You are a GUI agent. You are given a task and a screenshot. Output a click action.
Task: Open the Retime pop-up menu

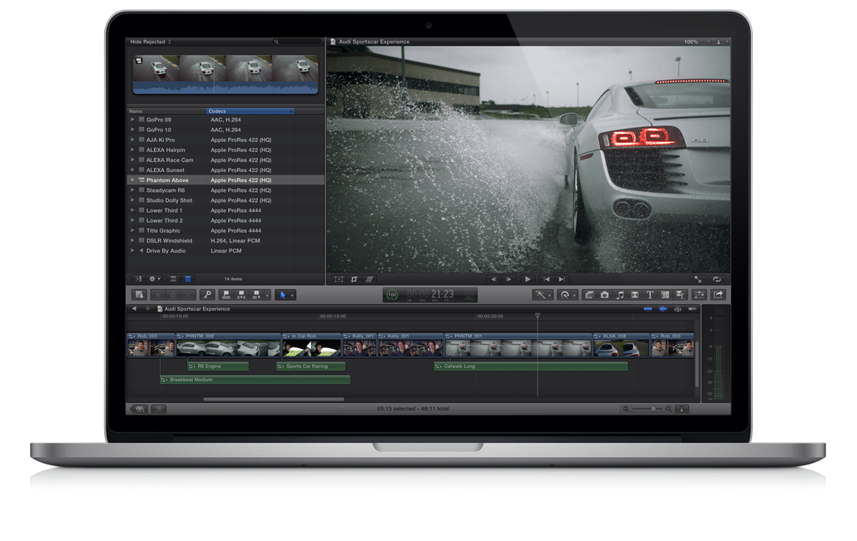[x=566, y=294]
